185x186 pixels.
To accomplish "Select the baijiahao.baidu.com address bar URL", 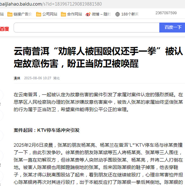I will 51,4.
